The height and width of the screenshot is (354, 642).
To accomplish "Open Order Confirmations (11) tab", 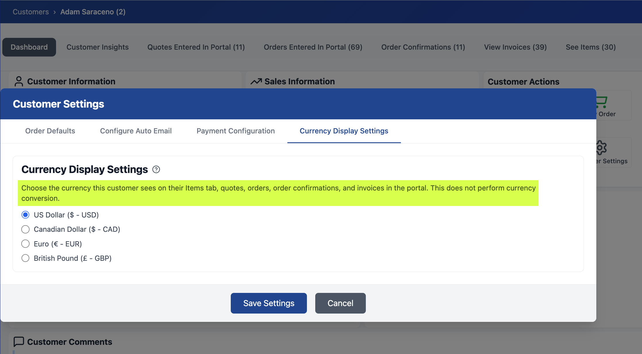I will pos(423,47).
